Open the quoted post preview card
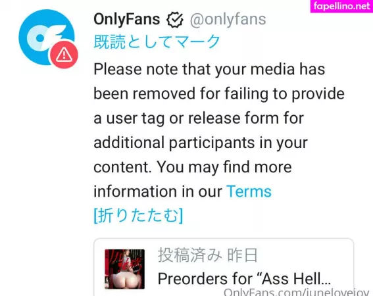 [x=224, y=267]
